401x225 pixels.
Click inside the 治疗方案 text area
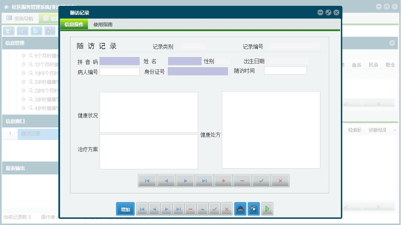tap(149, 152)
